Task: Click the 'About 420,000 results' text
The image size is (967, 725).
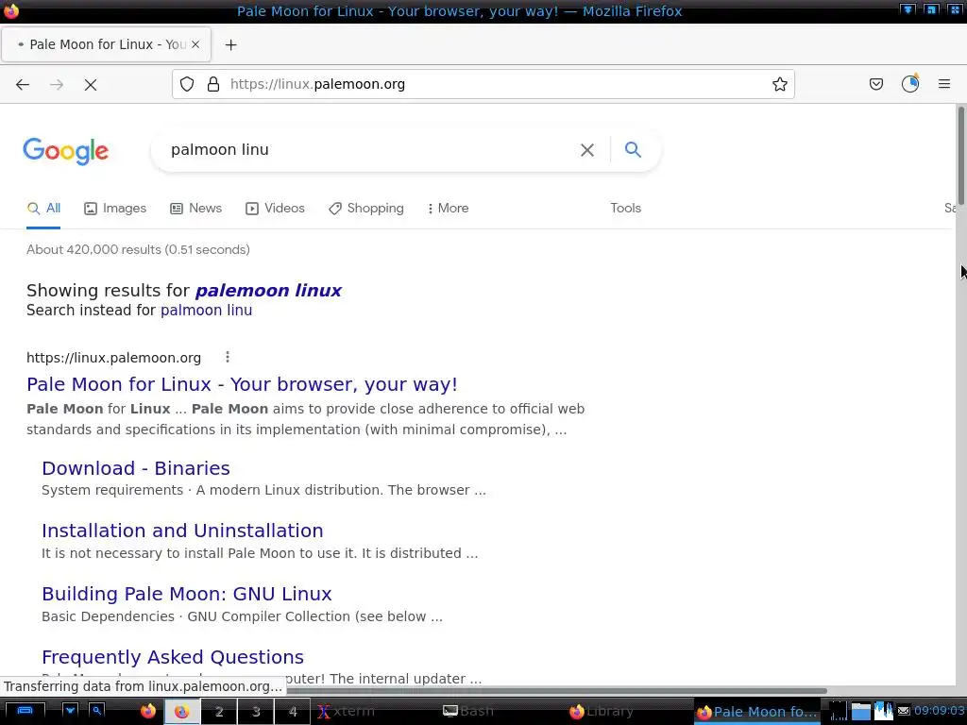Action: point(138,249)
